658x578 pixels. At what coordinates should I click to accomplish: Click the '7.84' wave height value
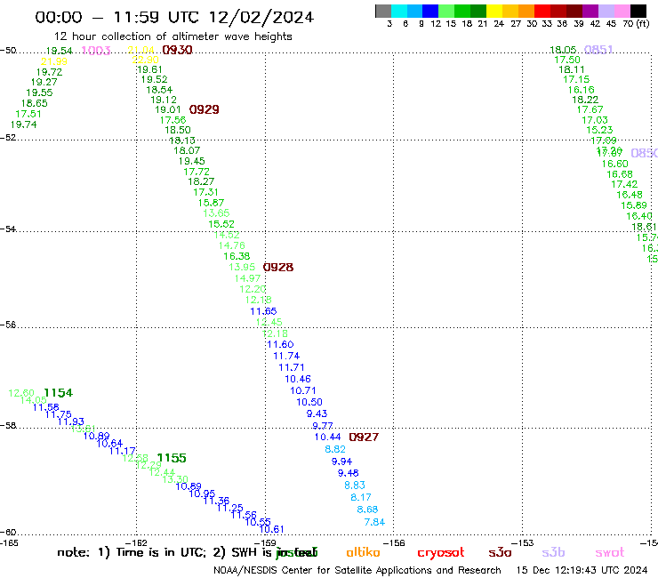click(x=374, y=522)
